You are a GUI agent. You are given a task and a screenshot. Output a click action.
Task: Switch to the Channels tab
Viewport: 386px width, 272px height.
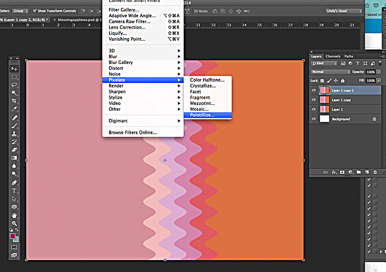pos(333,56)
